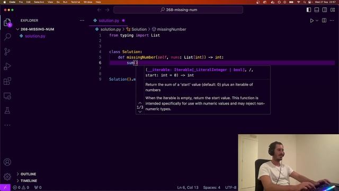Open Spotlight search in menu bar
The width and height of the screenshot is (339, 191).
coord(305,2)
